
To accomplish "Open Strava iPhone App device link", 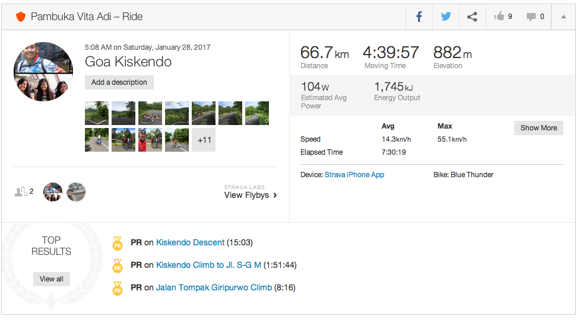I will click(x=354, y=175).
